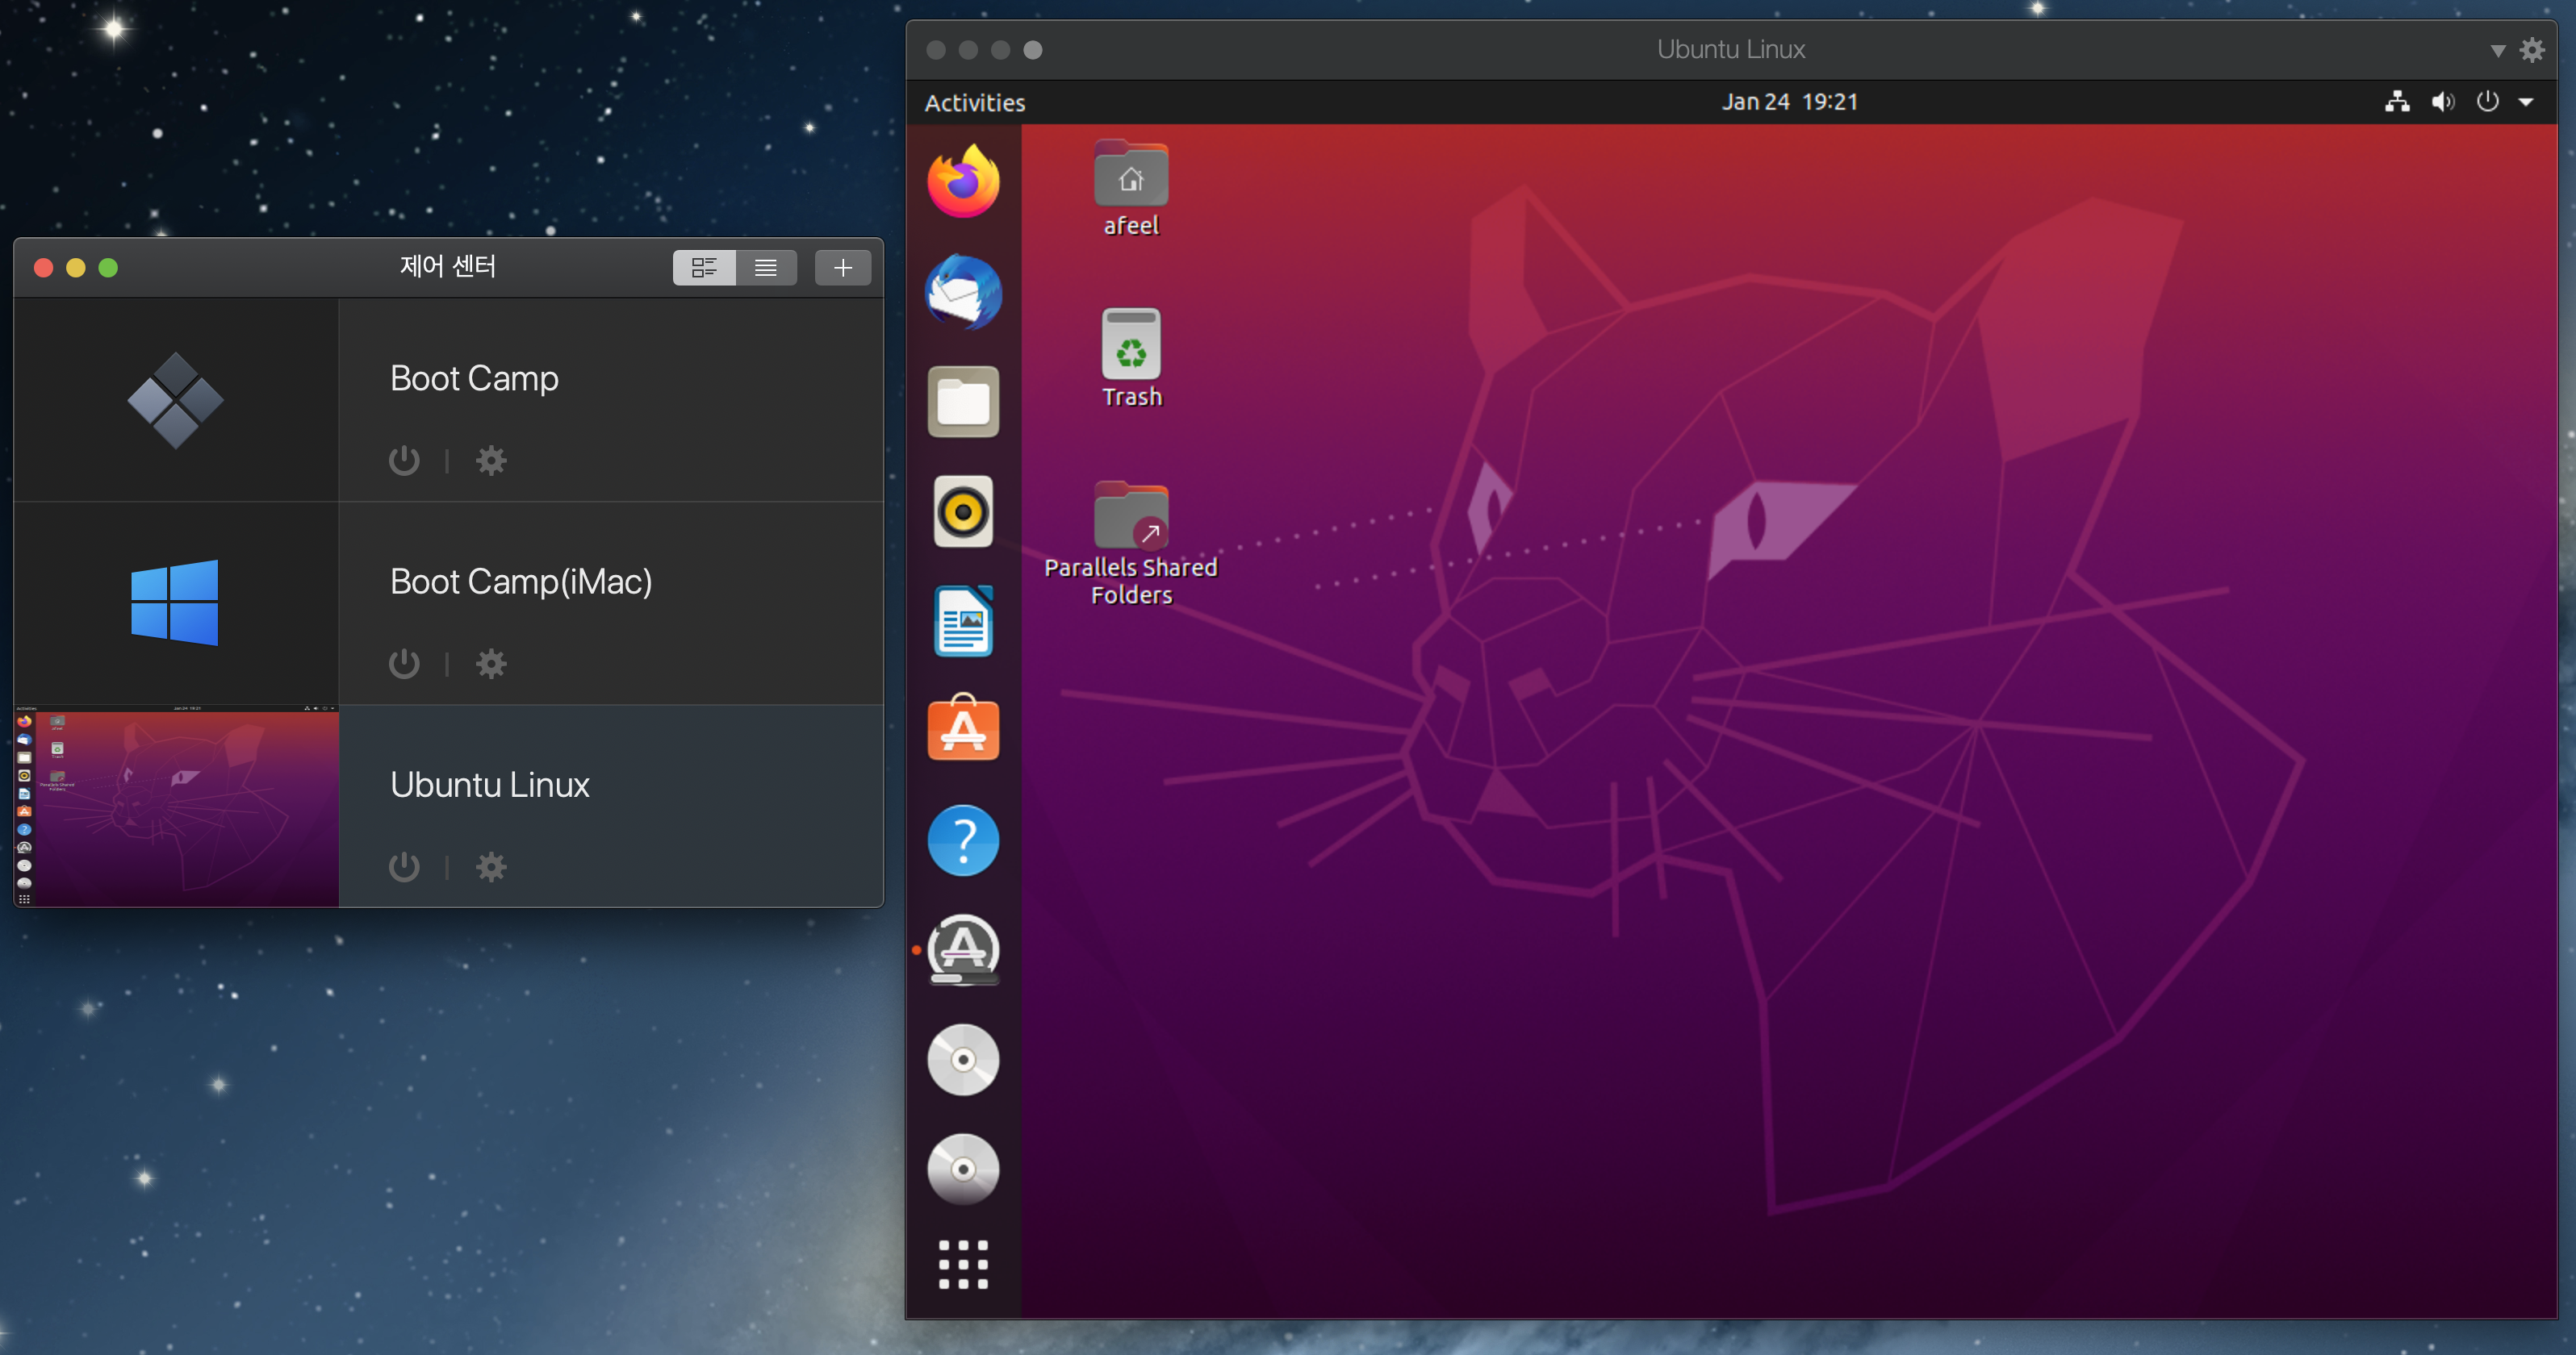Open the Jan 24 clock calendar menu
The width and height of the screenshot is (2576, 1355).
(x=1789, y=102)
